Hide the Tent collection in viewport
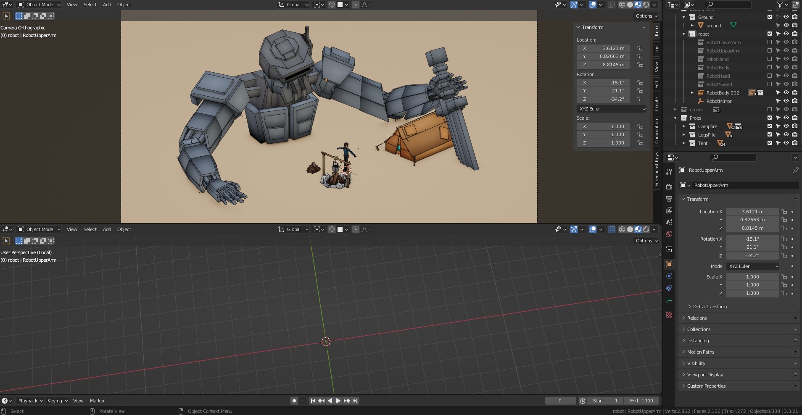Screen dimensions: 802x415 pos(786,143)
